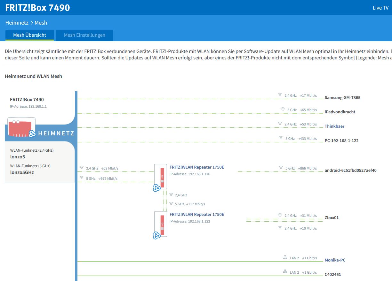Viewport: 392px width, 281px height.
Task: Switch to the Mesh Einstellungen tab
Action: point(84,35)
